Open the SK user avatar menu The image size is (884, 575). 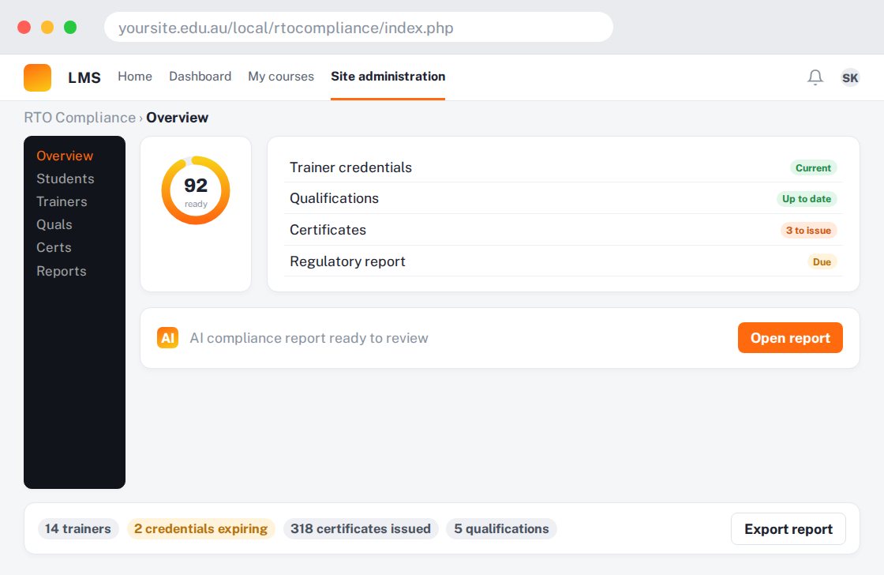[x=850, y=77]
